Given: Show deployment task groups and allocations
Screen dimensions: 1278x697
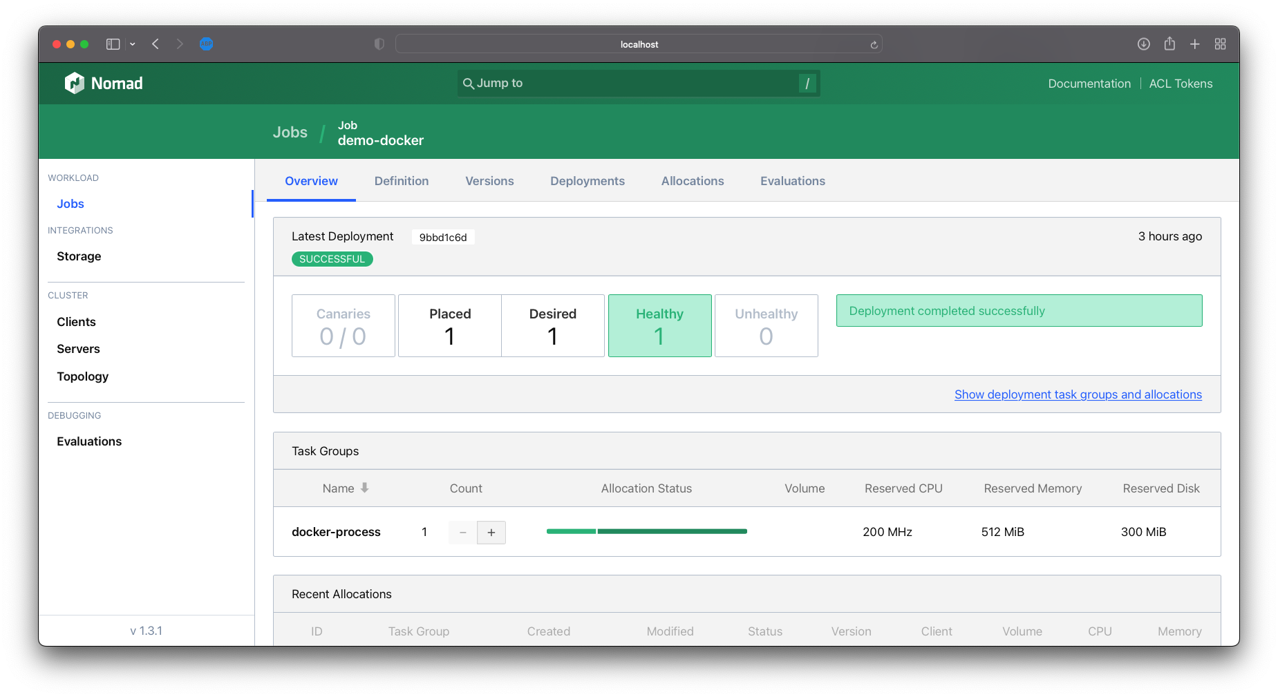Looking at the screenshot, I should 1078,394.
